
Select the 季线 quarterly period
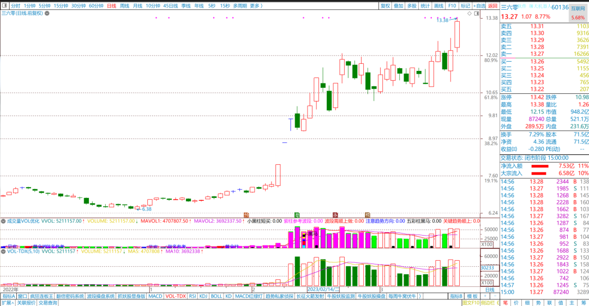(186, 6)
